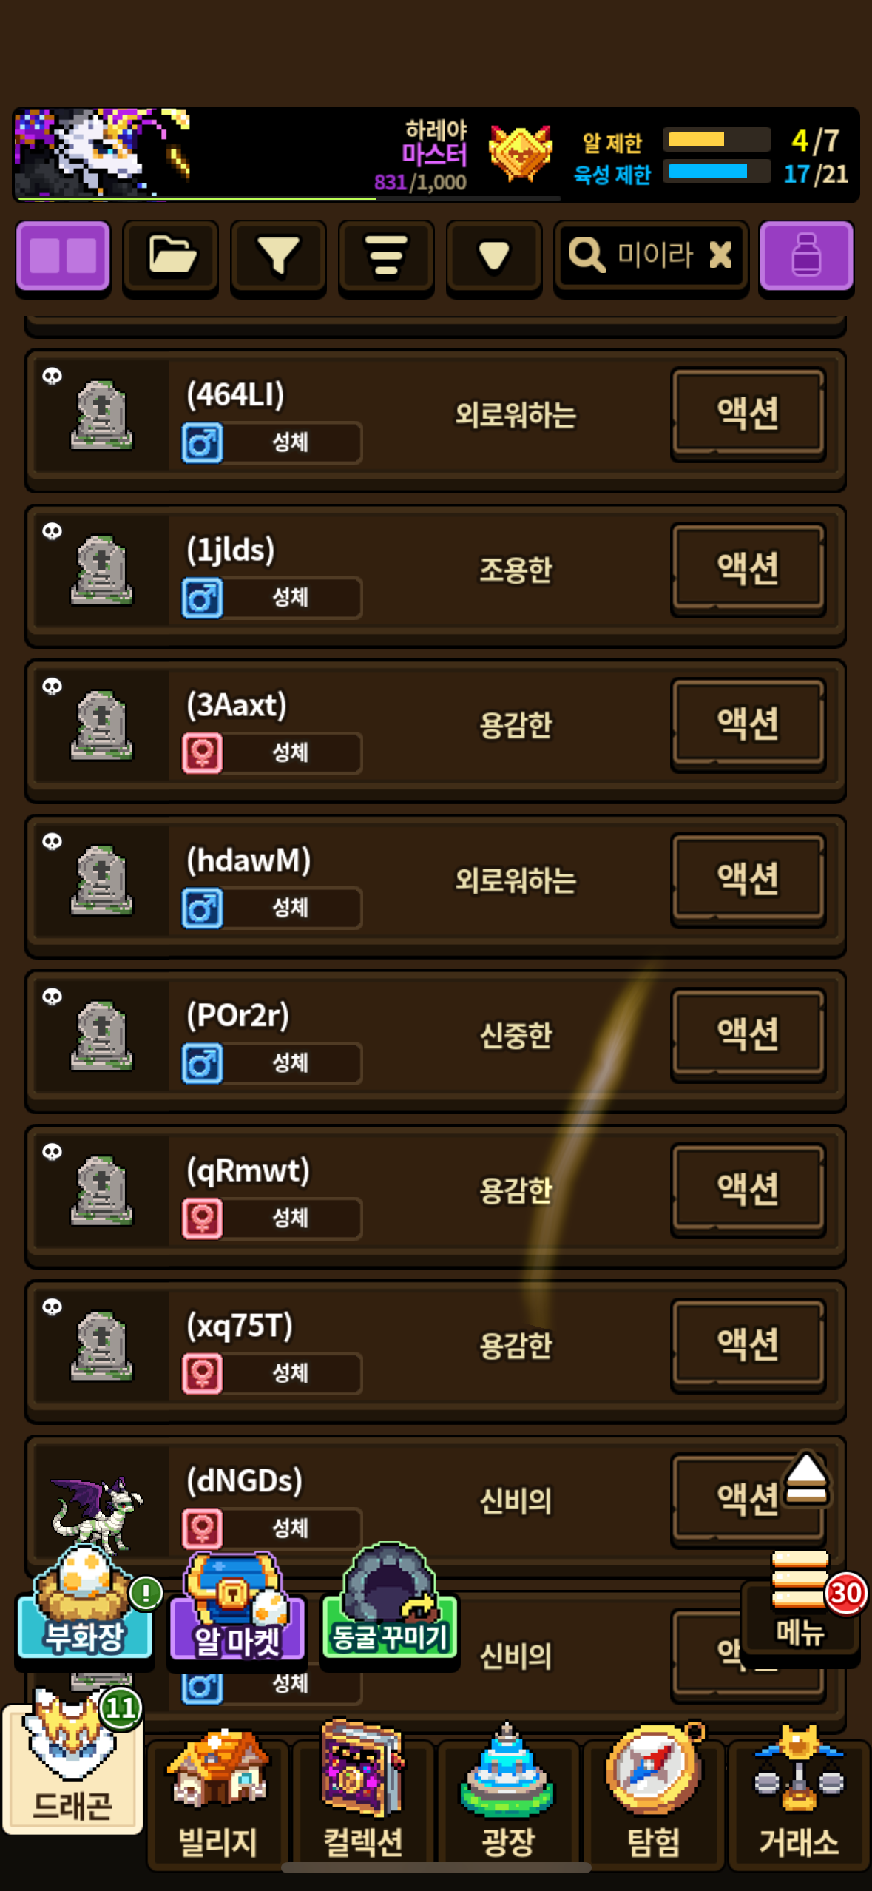This screenshot has height=1891, width=872.
Task: Click the yellow 알 제한 progress bar
Action: pyautogui.click(x=717, y=140)
